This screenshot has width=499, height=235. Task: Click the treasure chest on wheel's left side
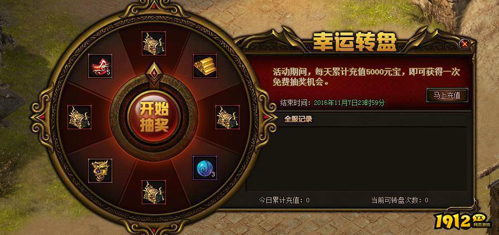click(x=79, y=117)
